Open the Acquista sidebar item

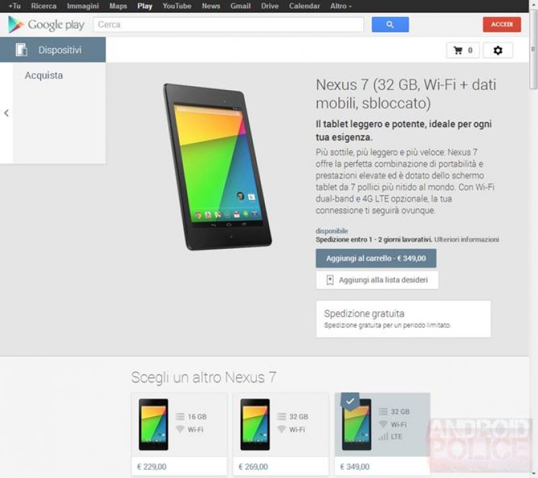tap(44, 75)
